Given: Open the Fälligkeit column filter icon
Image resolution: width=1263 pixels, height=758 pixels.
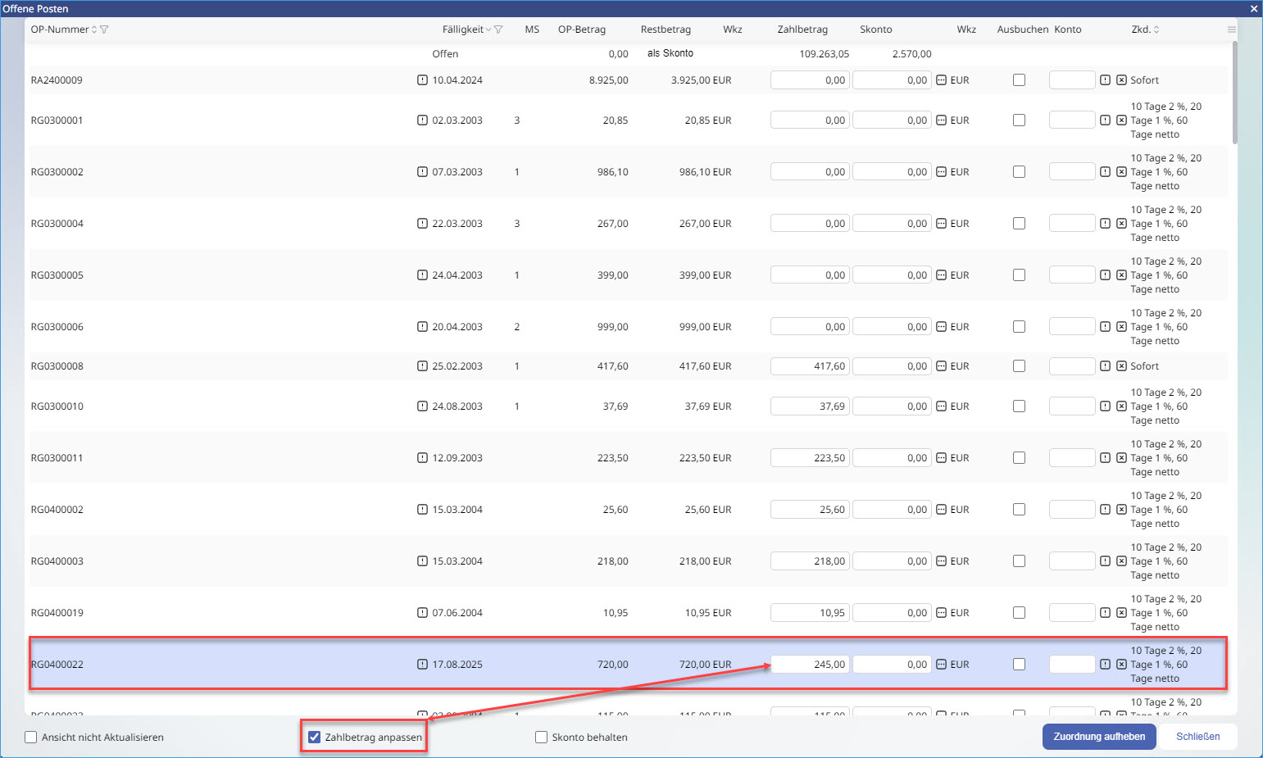Looking at the screenshot, I should 498,30.
